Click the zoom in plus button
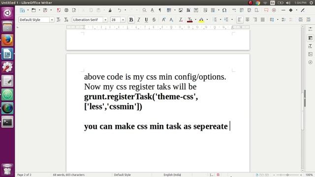 click(301, 175)
